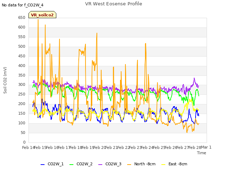Image resolution: width=228 pixels, height=171 pixels.
Task: Click the Feb 17 x-axis tick label
Action: [64, 147]
